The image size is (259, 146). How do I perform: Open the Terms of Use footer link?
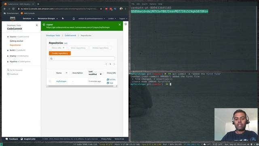(119, 139)
